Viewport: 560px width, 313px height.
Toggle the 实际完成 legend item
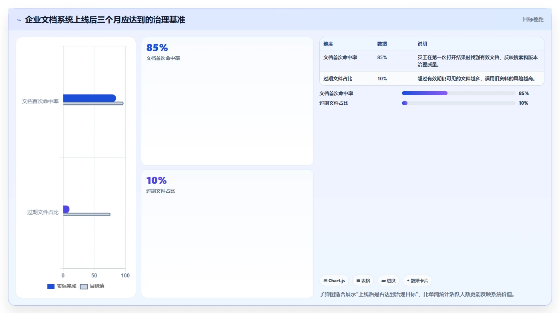62,286
